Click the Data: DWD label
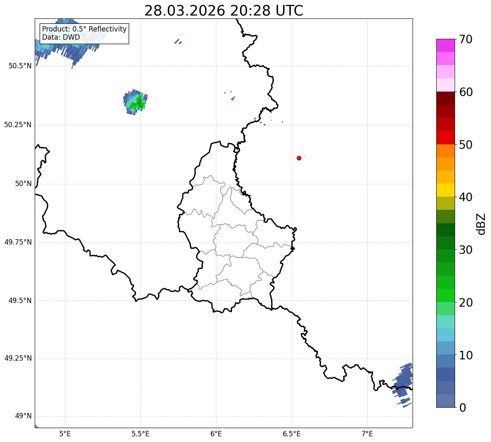Viewport: 491px width, 442px height. (x=61, y=38)
